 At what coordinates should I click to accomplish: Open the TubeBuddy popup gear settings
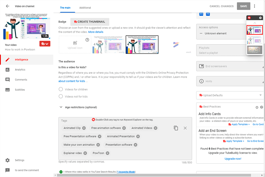[260, 18]
